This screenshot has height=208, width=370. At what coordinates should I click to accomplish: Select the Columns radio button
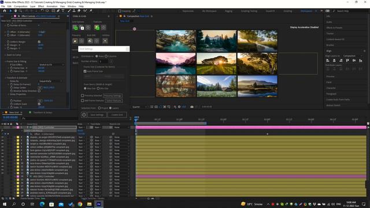[106, 57]
